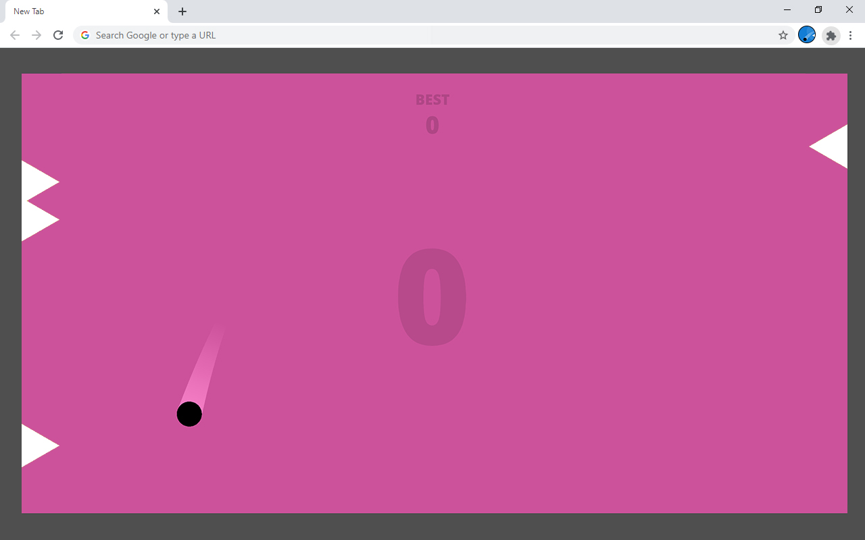Click the upper-left white spike
Screen dimensions: 865x540
34,181
